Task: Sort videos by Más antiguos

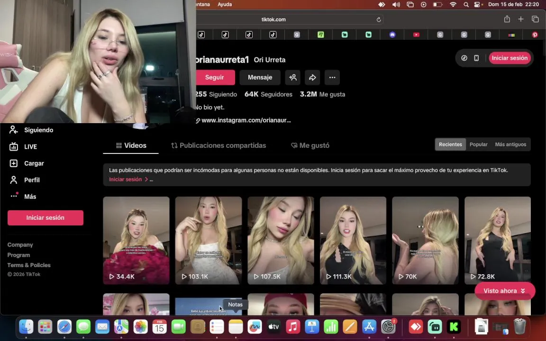Action: point(510,144)
